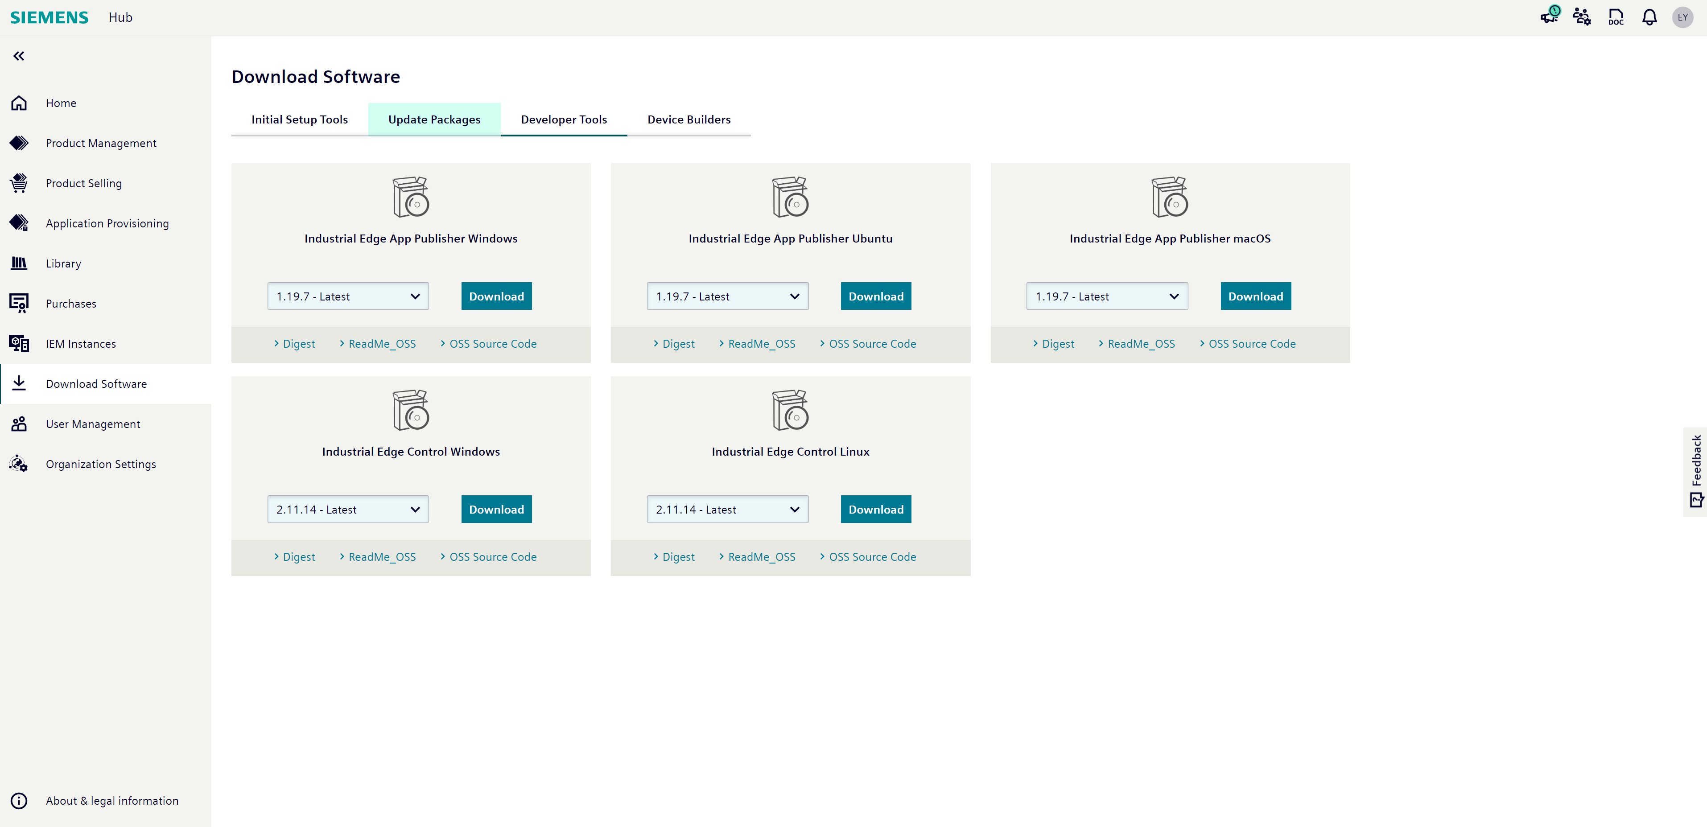Viewport: 1707px width, 827px height.
Task: Click the Product Selling cart icon
Action: pyautogui.click(x=19, y=183)
